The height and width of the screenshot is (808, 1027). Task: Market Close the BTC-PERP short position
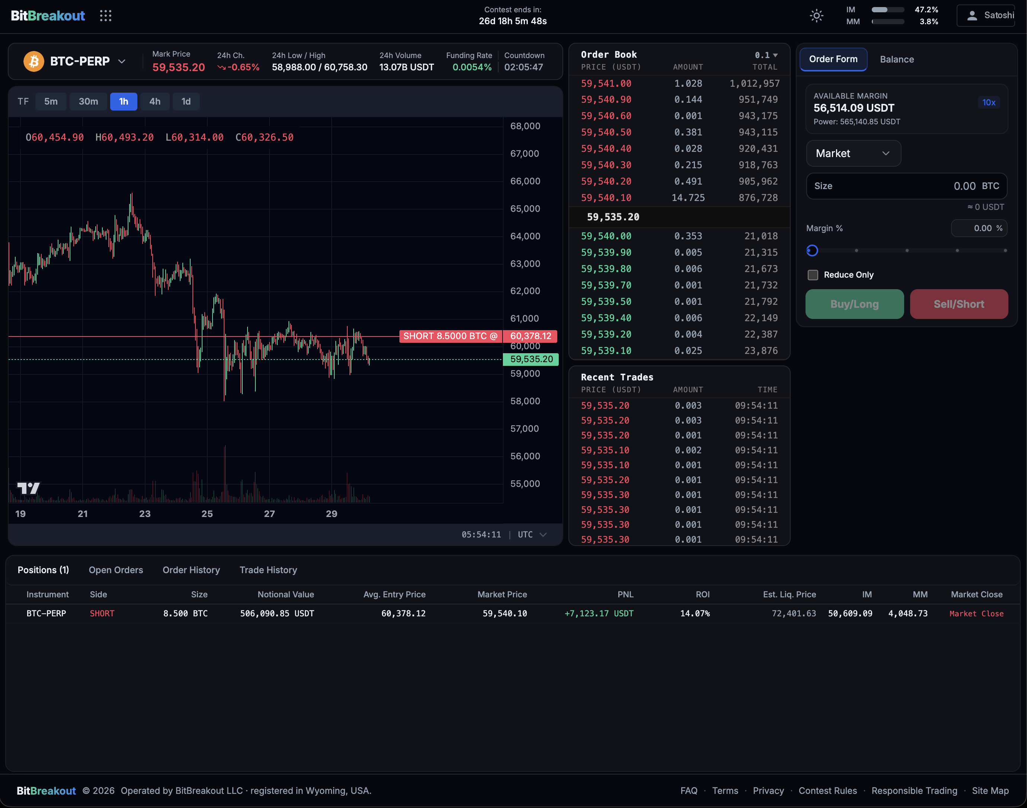(x=976, y=614)
